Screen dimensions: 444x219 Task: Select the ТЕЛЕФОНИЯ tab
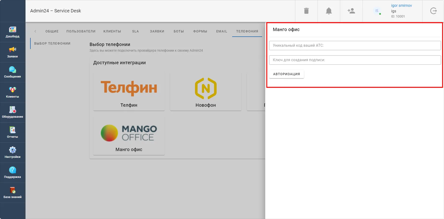247,31
